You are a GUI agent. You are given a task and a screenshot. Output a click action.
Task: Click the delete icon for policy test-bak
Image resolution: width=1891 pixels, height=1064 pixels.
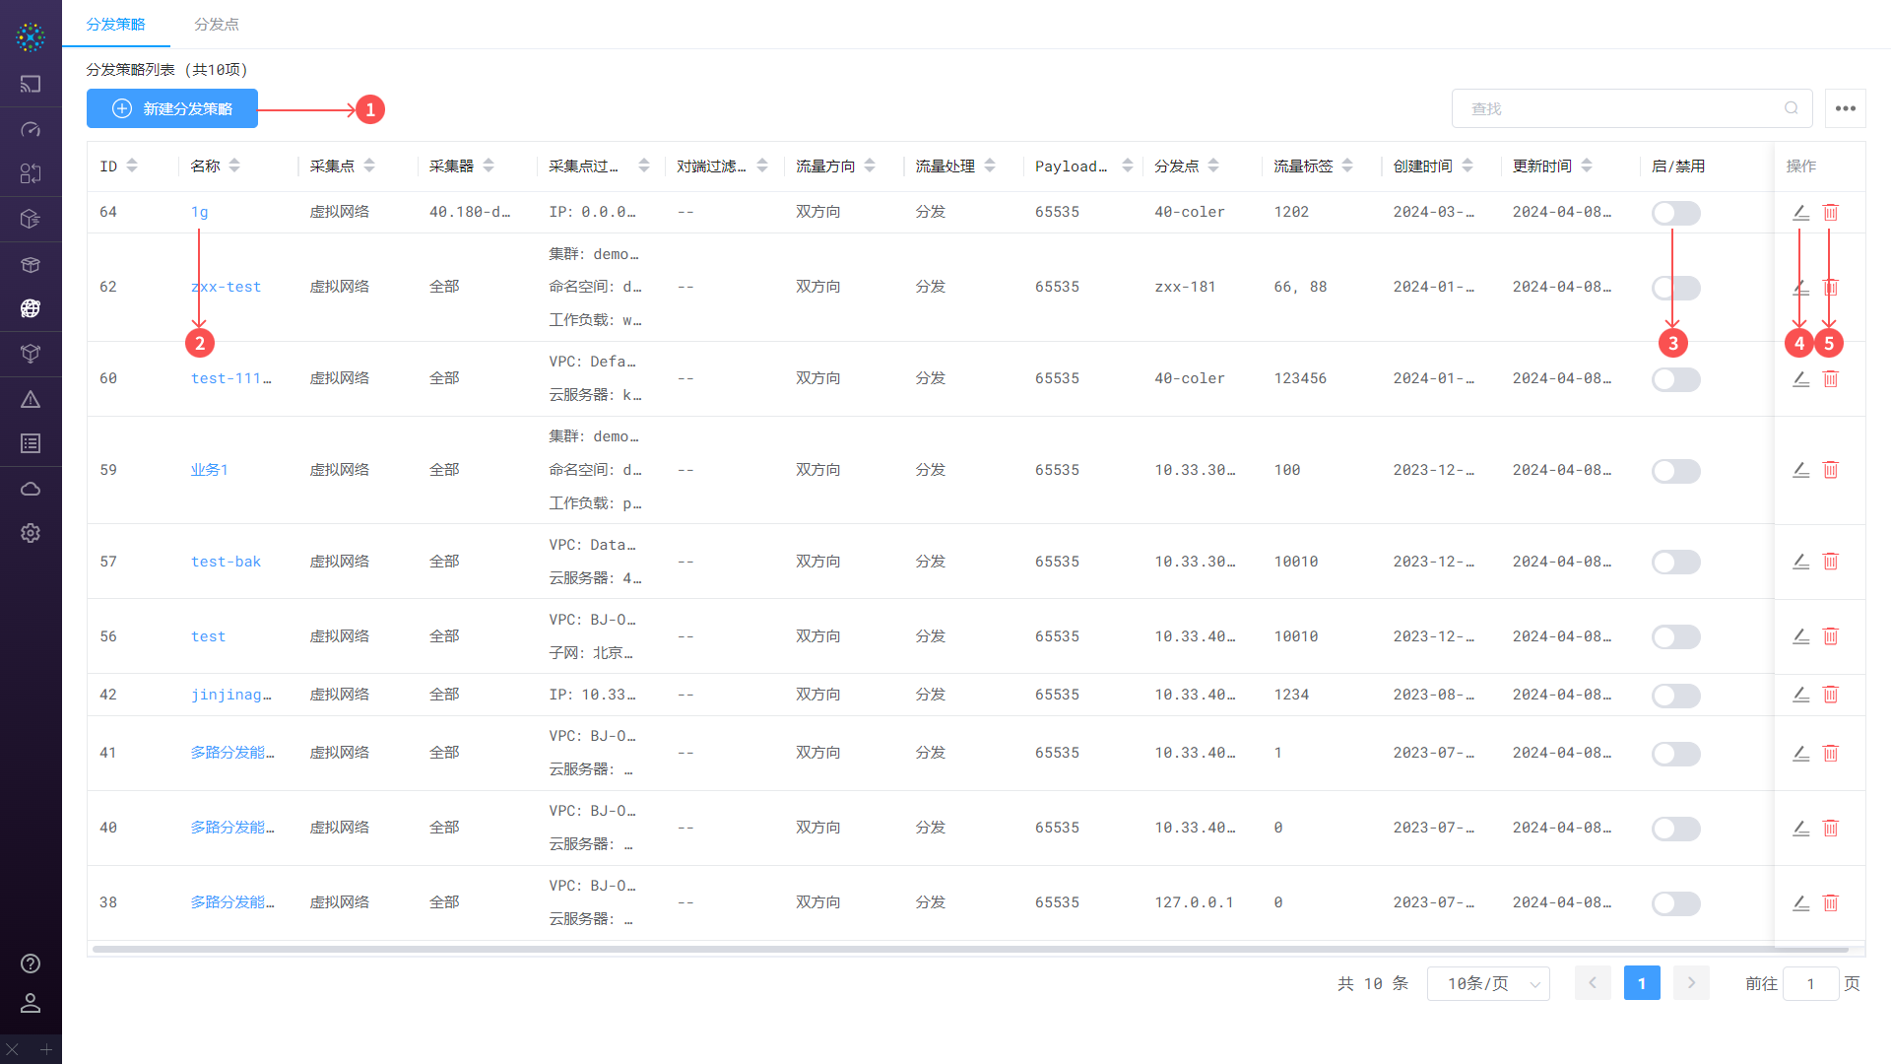point(1830,562)
